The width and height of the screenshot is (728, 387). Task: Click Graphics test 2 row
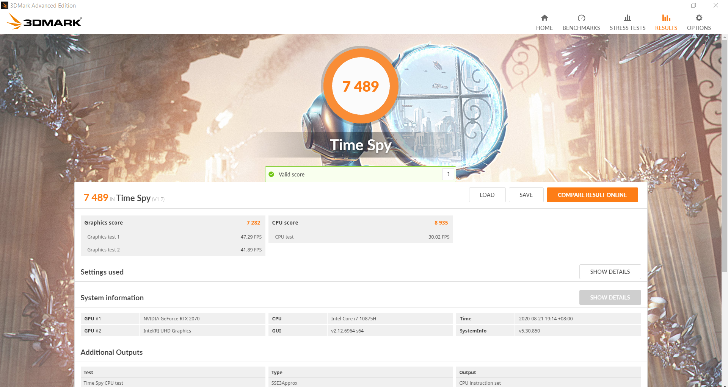pyautogui.click(x=173, y=250)
